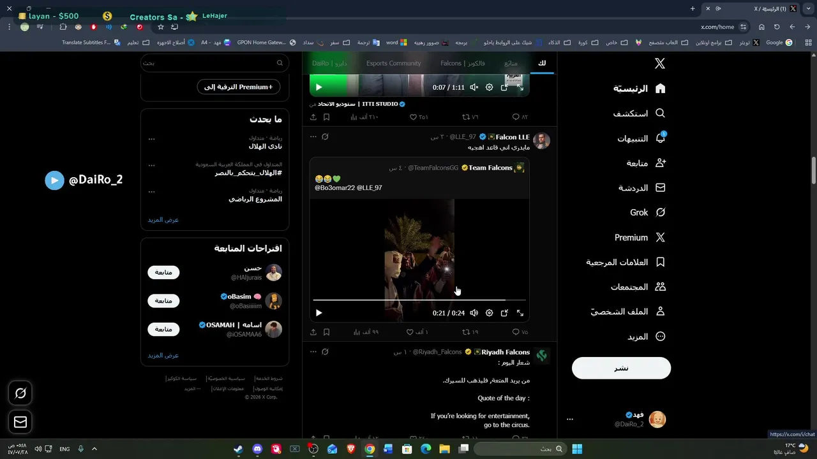
Task: Ask Grok about the Riyadh Falcons post
Action: click(325, 352)
